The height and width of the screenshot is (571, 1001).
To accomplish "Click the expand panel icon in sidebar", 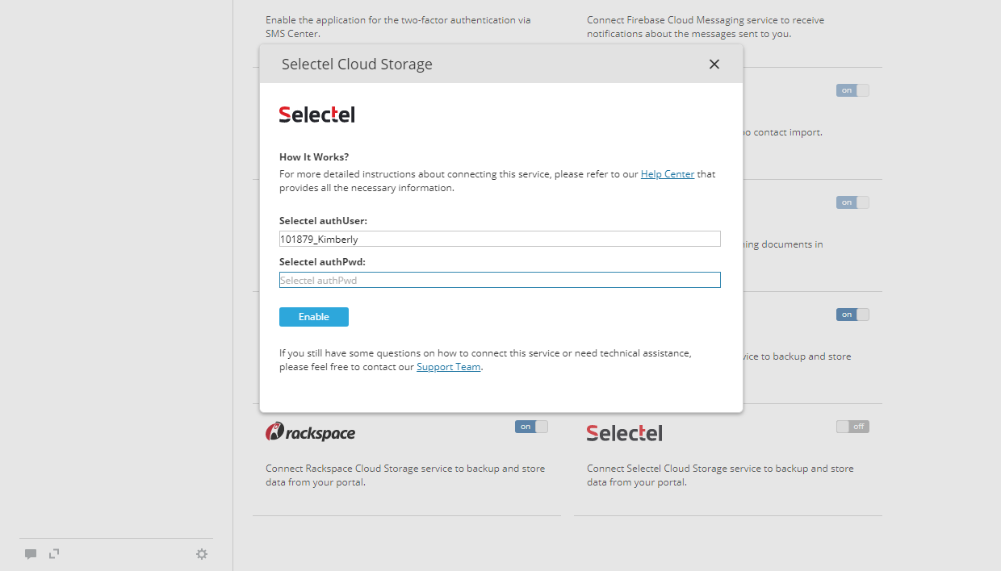I will [54, 553].
